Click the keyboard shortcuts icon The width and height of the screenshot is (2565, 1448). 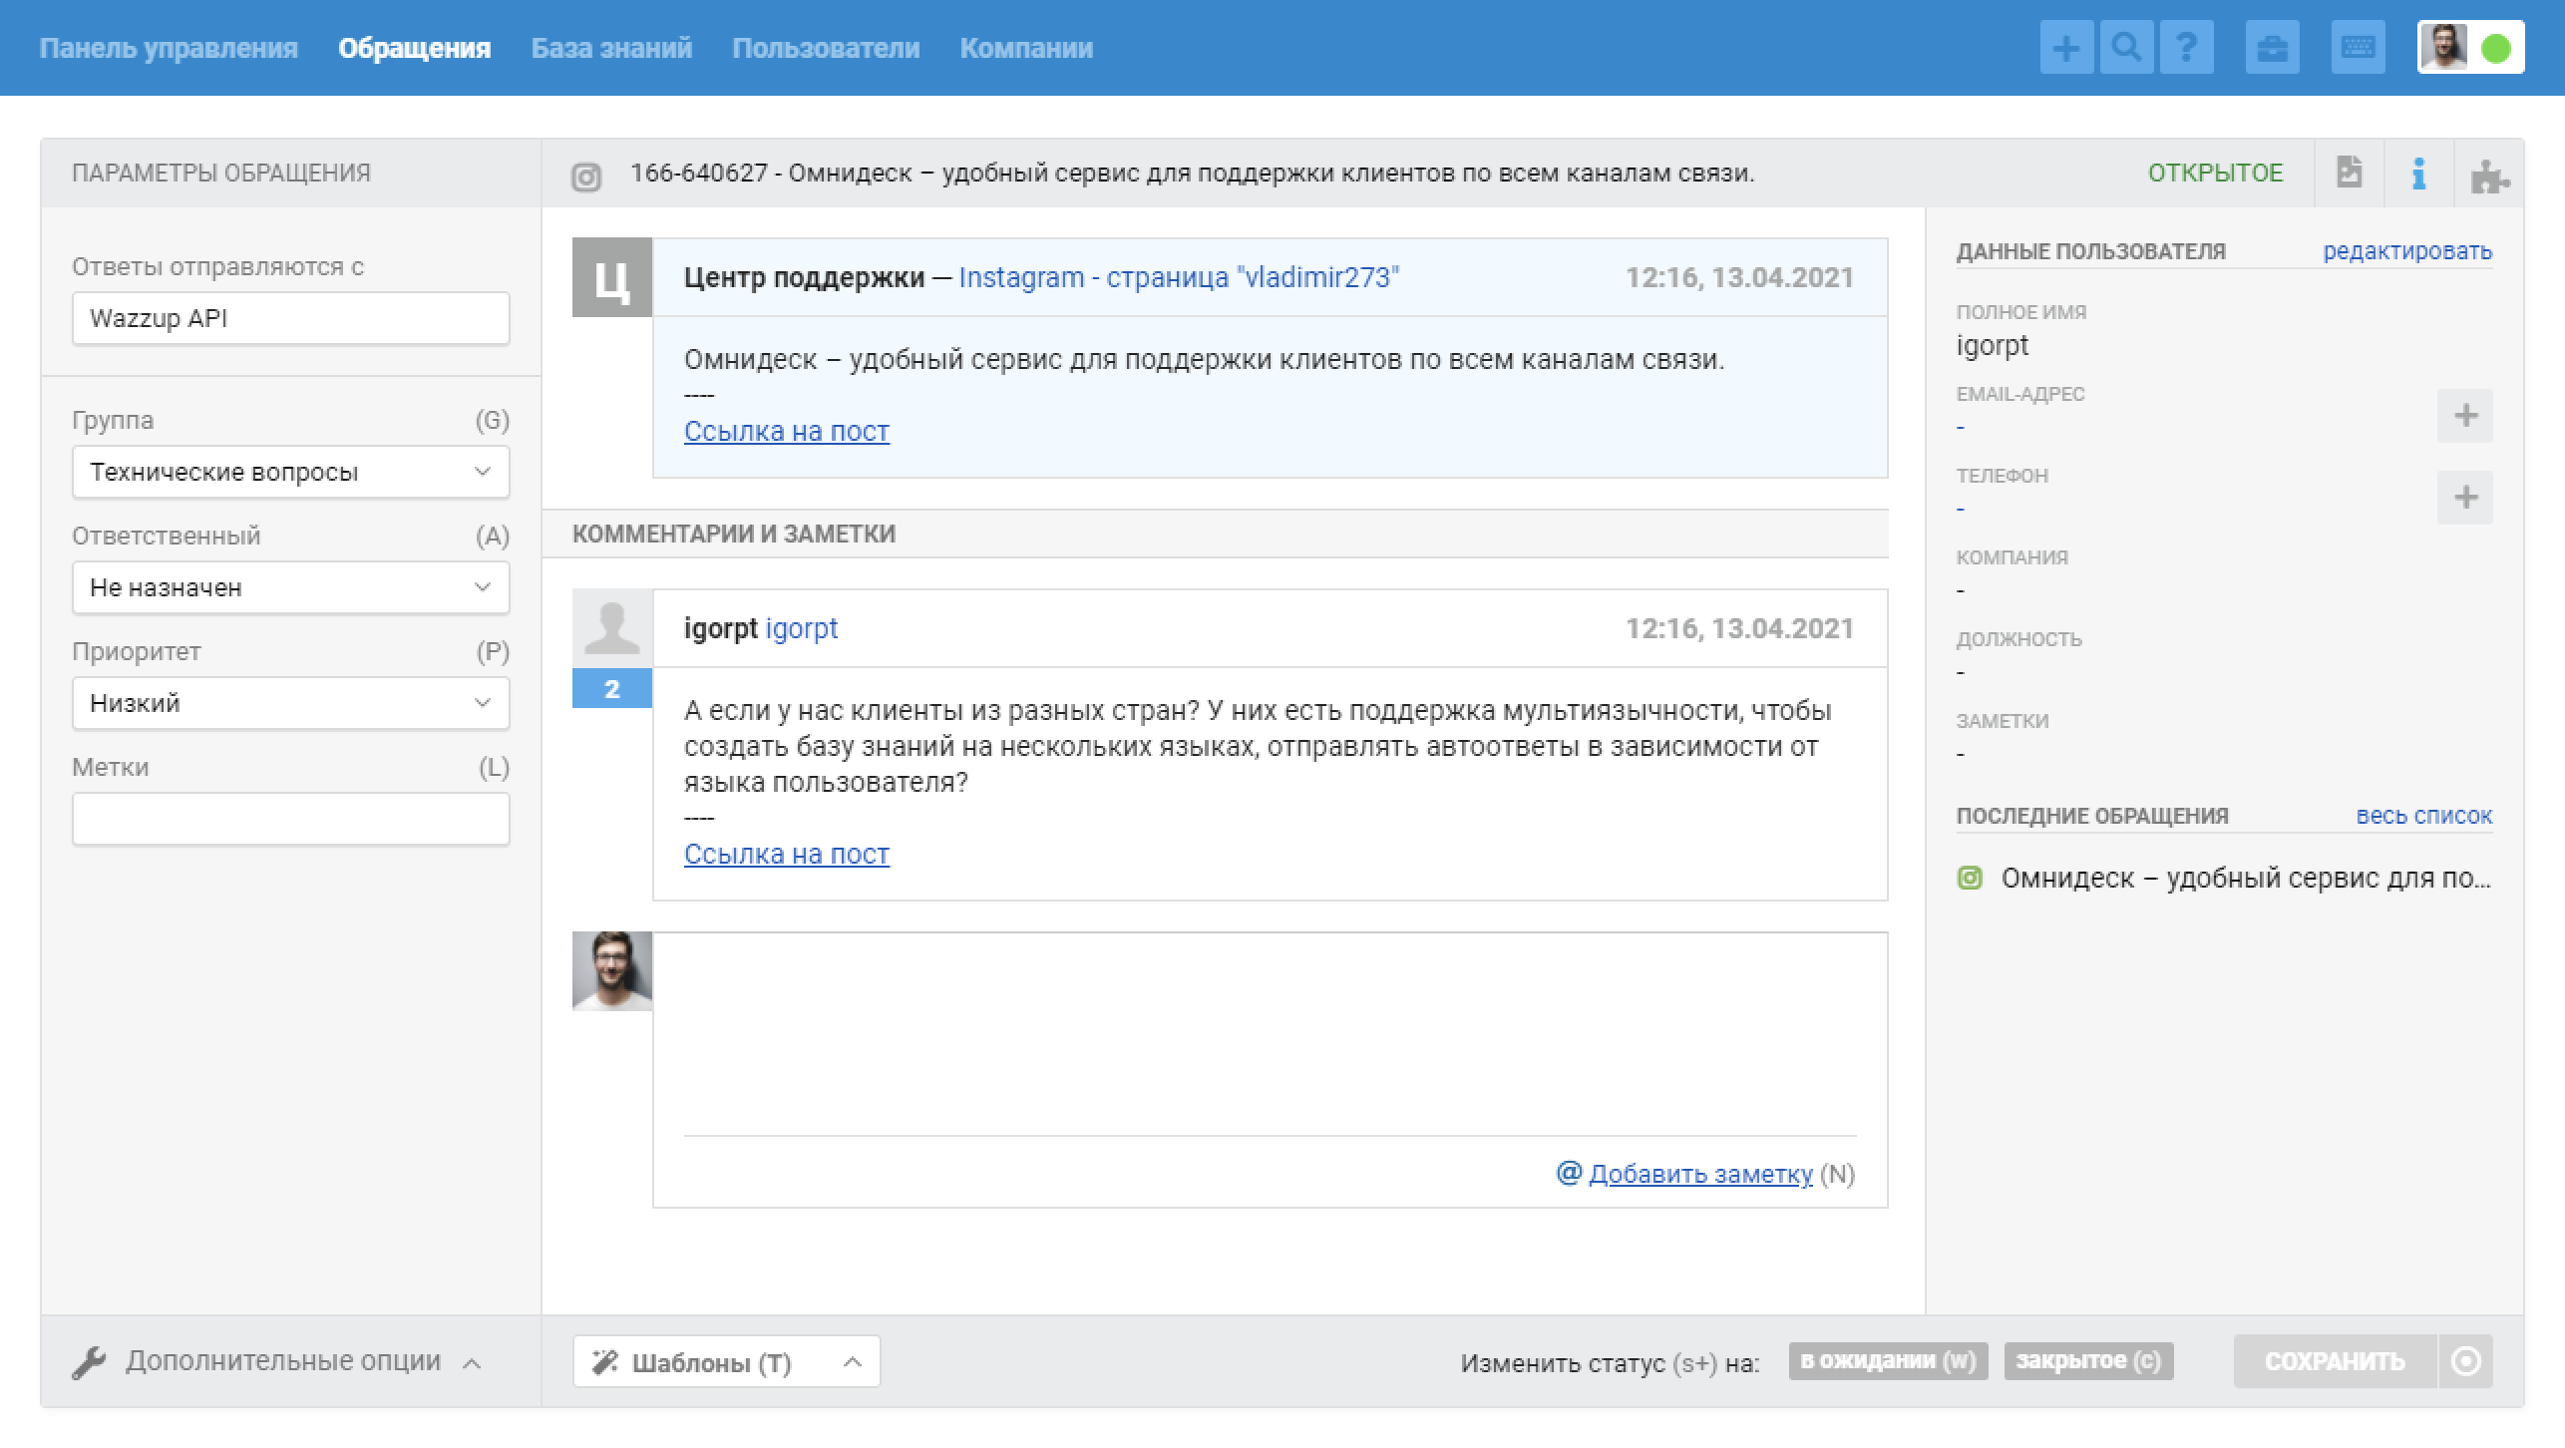[2358, 48]
